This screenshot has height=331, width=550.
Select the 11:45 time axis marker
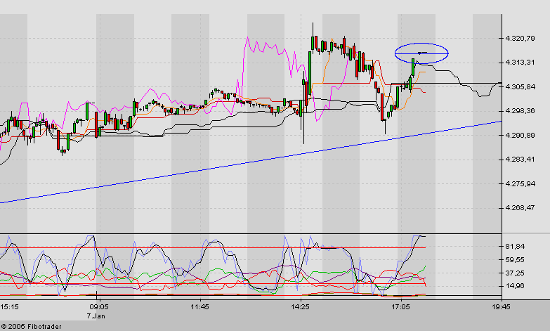pyautogui.click(x=200, y=307)
